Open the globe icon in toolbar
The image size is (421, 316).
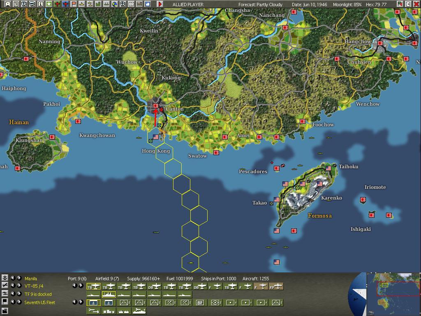pyautogui.click(x=115, y=4)
